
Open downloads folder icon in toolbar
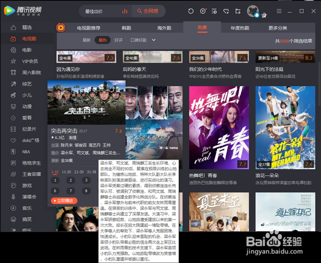pyautogui.click(x=238, y=11)
